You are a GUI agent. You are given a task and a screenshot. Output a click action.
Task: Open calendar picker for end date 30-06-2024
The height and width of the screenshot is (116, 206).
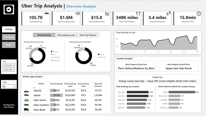click(x=14, y=69)
